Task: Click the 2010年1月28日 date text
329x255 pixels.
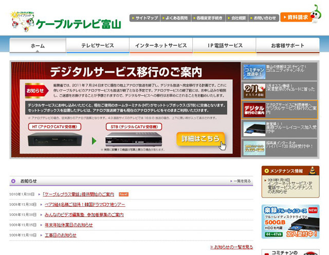Action: point(22,194)
